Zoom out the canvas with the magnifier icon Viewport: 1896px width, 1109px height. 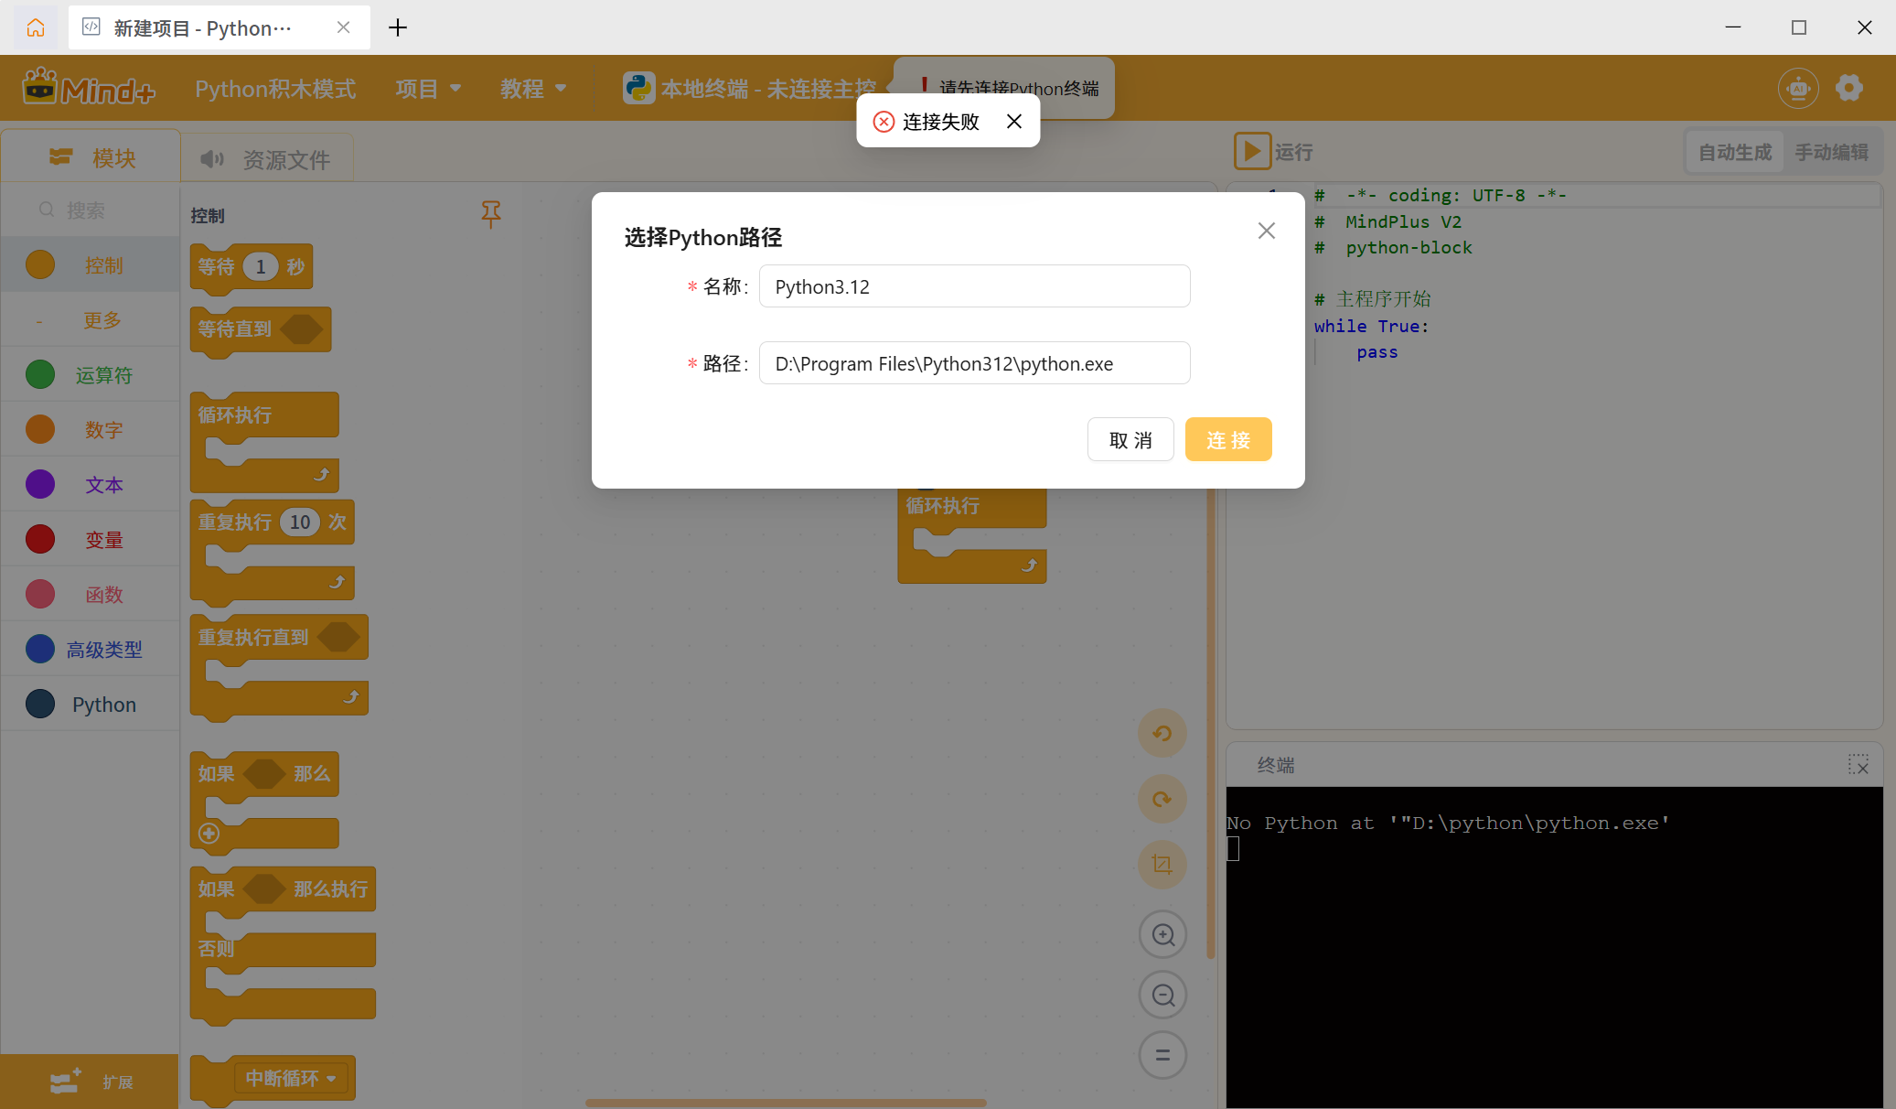[1162, 995]
